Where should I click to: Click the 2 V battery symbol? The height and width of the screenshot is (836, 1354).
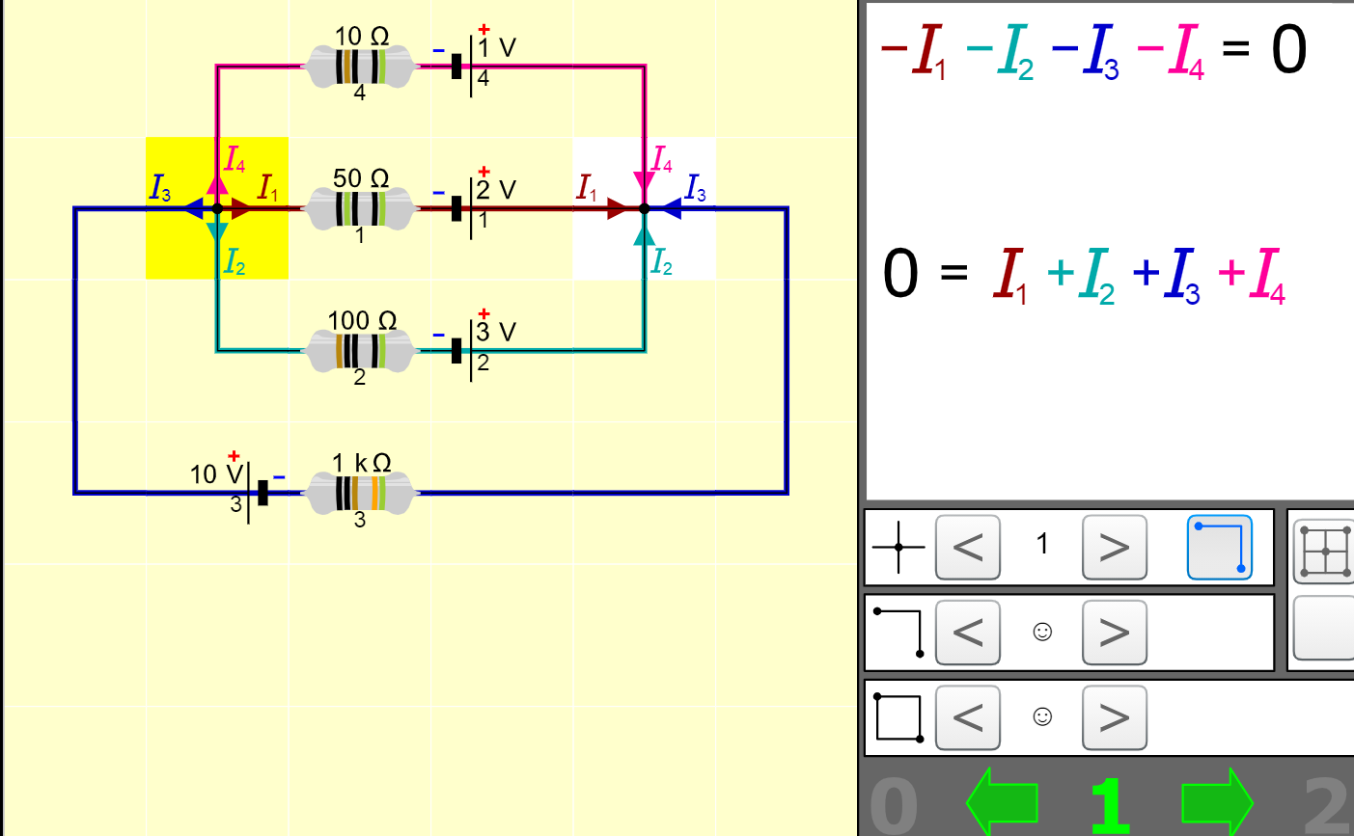464,208
